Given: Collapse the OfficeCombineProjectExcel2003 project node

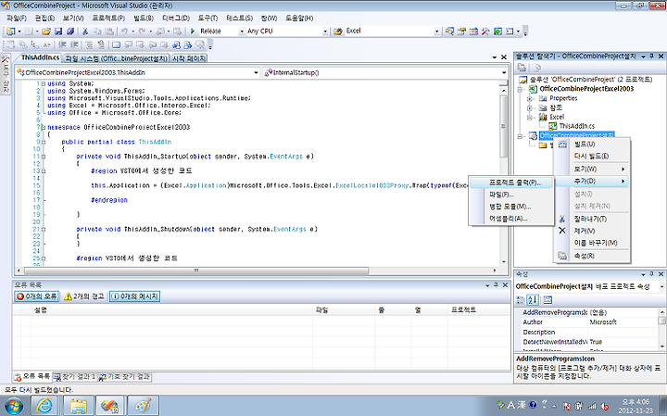Looking at the screenshot, I should point(521,89).
